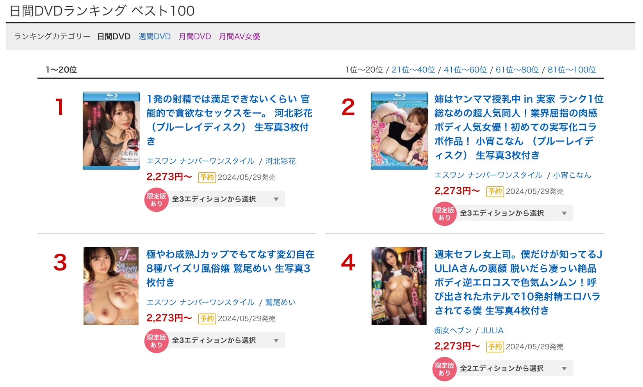Open rank 3 全3エディションから選択 dropdown
The image size is (643, 387).
pyautogui.click(x=226, y=340)
